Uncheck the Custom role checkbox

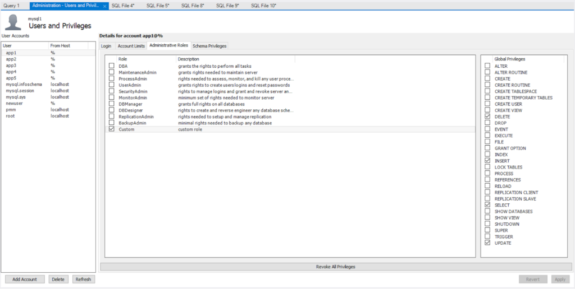point(111,129)
